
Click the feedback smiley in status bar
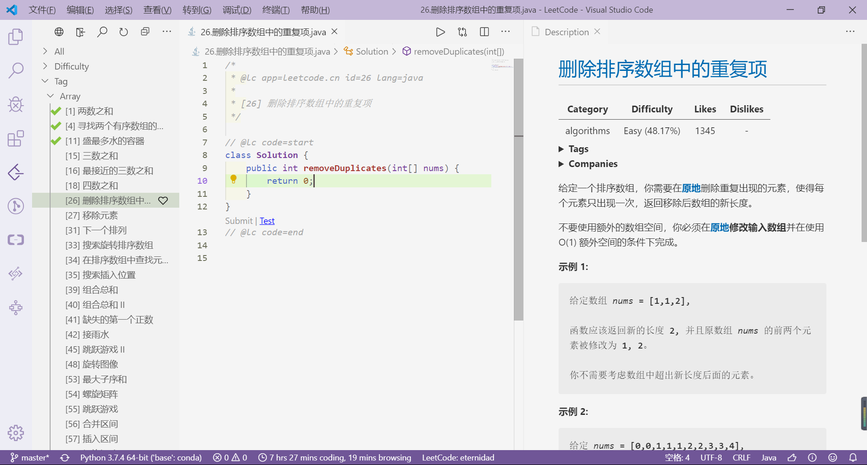833,458
